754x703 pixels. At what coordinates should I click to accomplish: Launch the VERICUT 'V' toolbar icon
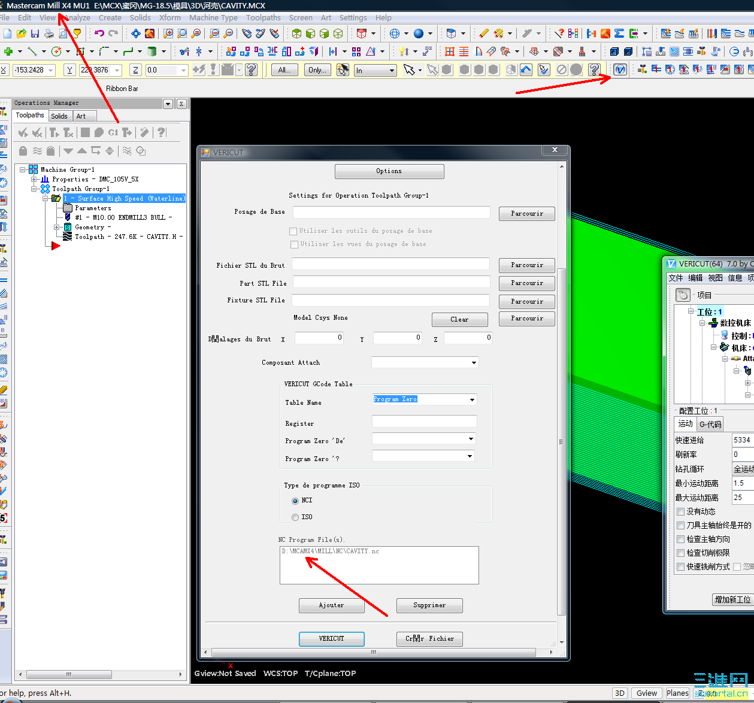[620, 69]
